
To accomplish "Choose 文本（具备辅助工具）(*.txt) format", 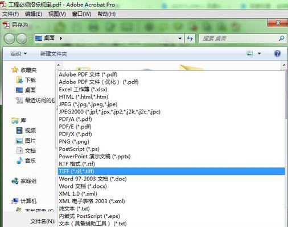I will point(171,224).
